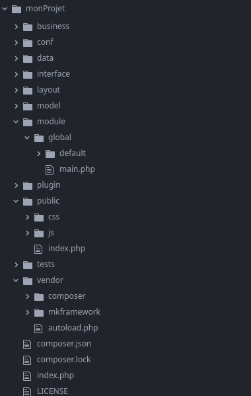Collapse the public folder chevron
Image resolution: width=251 pixels, height=396 pixels.
click(x=16, y=201)
